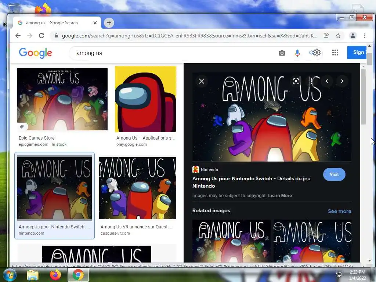Show the next image in preview
Screen dimensions: 376x282
pos(342,81)
